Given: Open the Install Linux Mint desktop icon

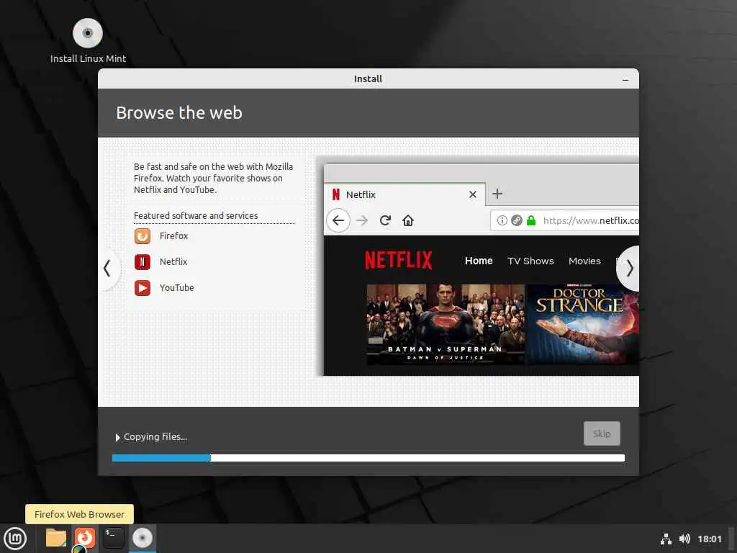Looking at the screenshot, I should [x=88, y=40].
